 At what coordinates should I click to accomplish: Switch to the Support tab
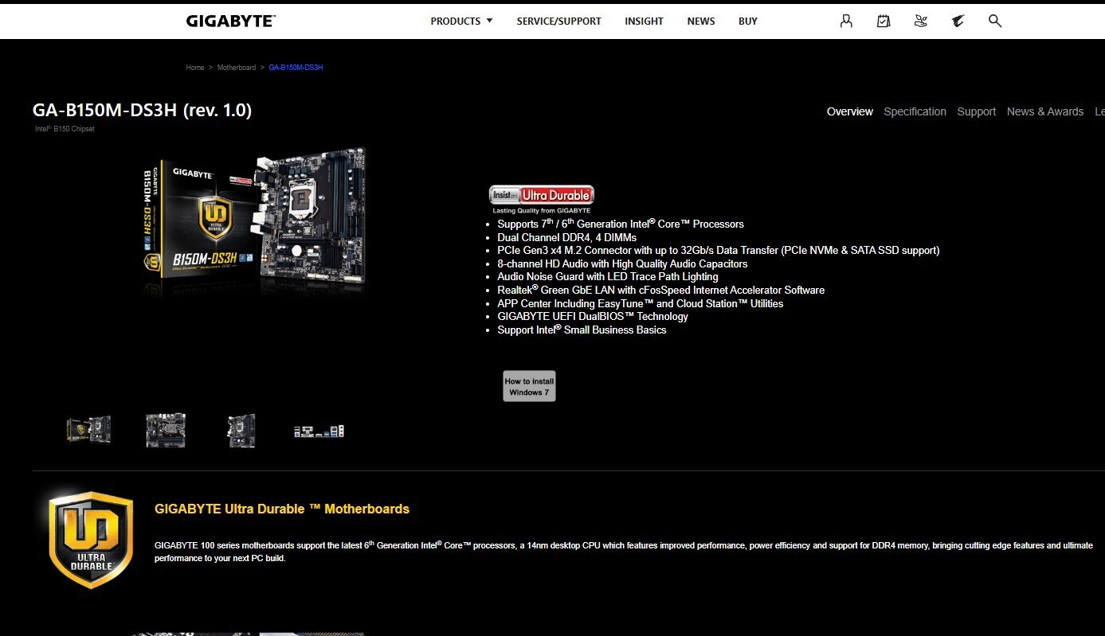tap(976, 111)
